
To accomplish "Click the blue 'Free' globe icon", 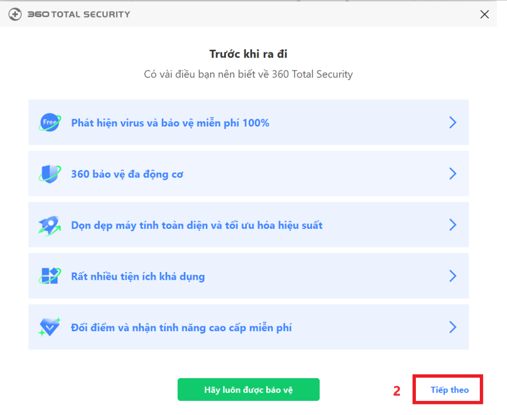I will point(49,123).
